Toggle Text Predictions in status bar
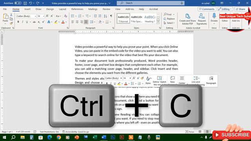This screenshot has height=141, width=251. tap(49, 132)
